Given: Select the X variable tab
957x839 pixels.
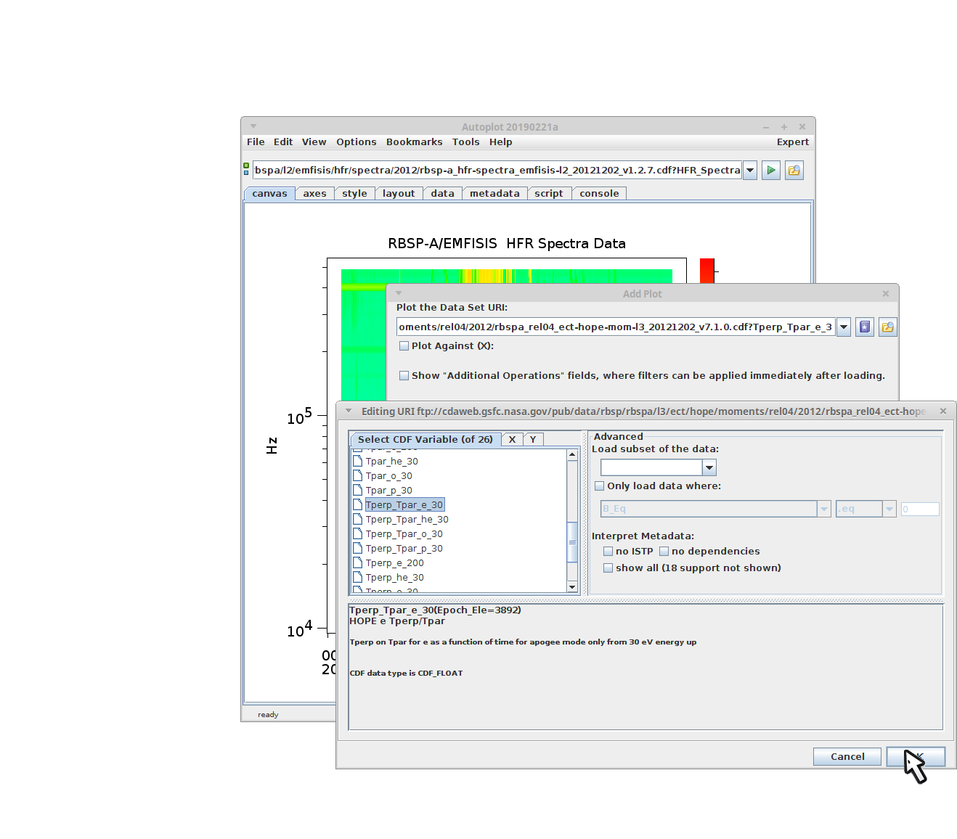Looking at the screenshot, I should click(512, 440).
